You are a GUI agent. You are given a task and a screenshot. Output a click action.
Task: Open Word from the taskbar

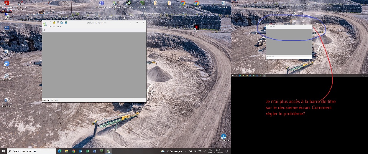click(95, 151)
